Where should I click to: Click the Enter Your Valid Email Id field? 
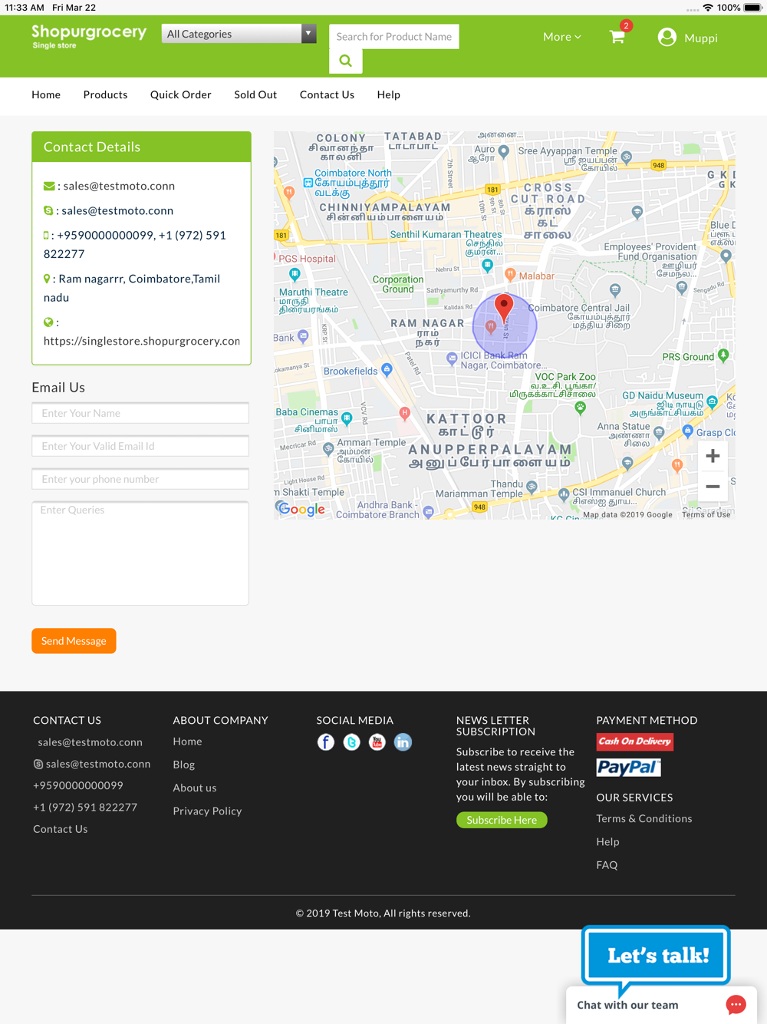140,446
